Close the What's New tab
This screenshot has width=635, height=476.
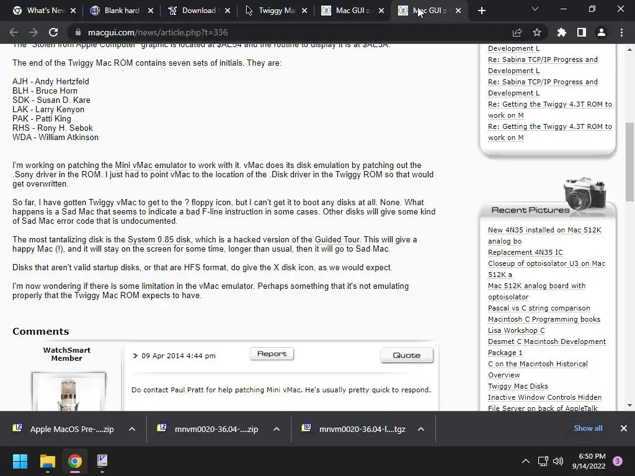pyautogui.click(x=73, y=11)
